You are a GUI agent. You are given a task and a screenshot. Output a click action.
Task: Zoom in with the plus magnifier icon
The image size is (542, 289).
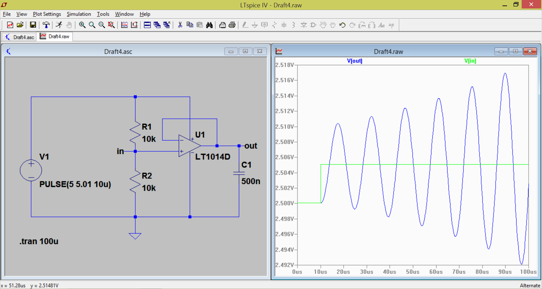[x=82, y=25]
